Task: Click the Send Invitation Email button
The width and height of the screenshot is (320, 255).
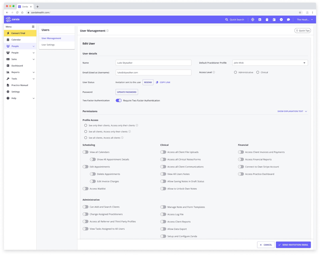Action: click(x=293, y=245)
